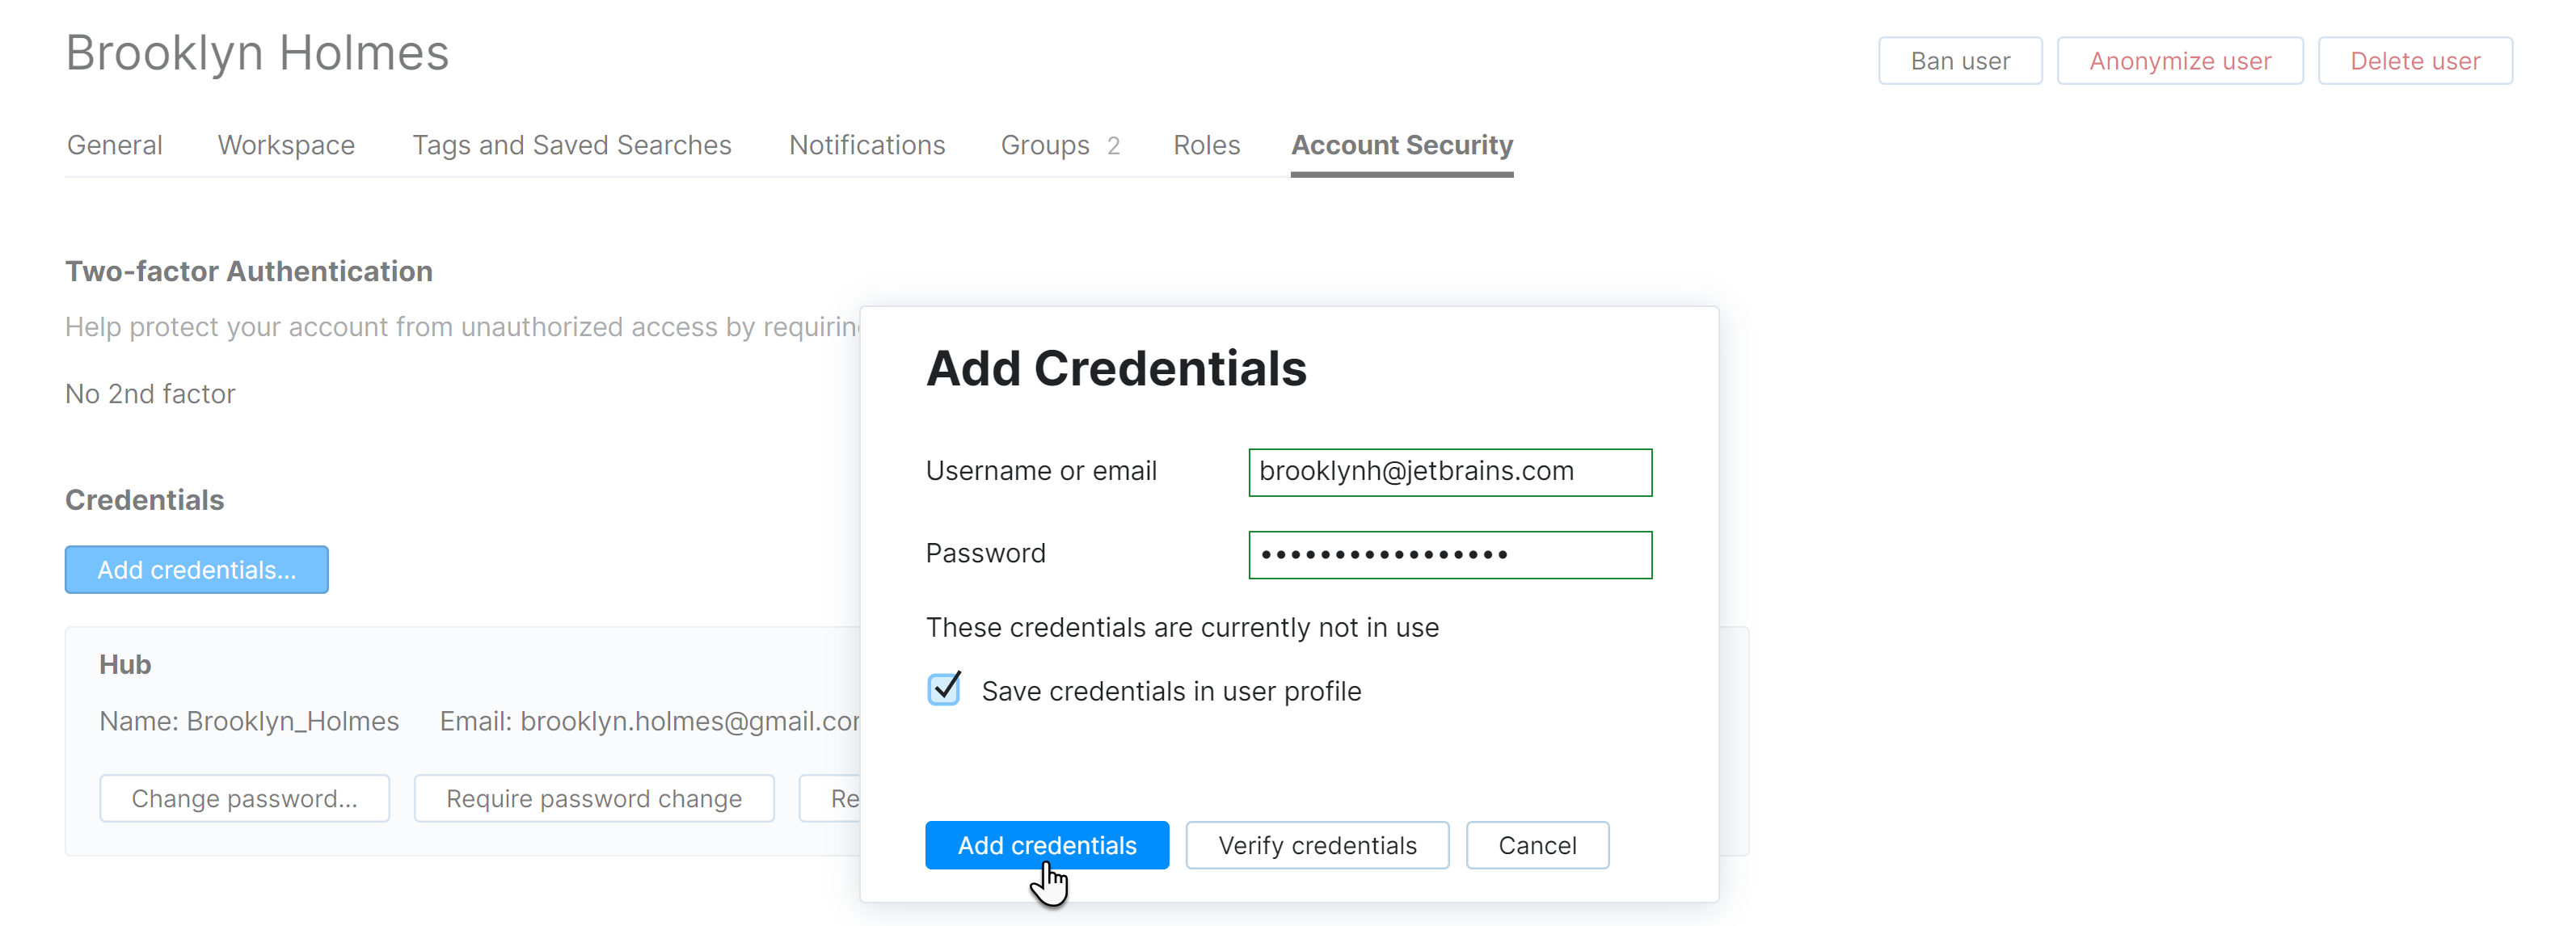The width and height of the screenshot is (2576, 926).
Task: Select the Account Security tab
Action: tap(1402, 145)
